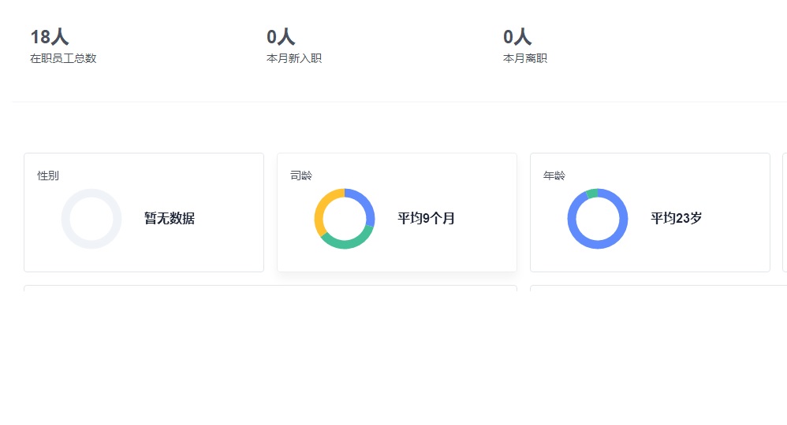Click the 18人 total employees figure
This screenshot has height=425, width=787.
tap(49, 37)
